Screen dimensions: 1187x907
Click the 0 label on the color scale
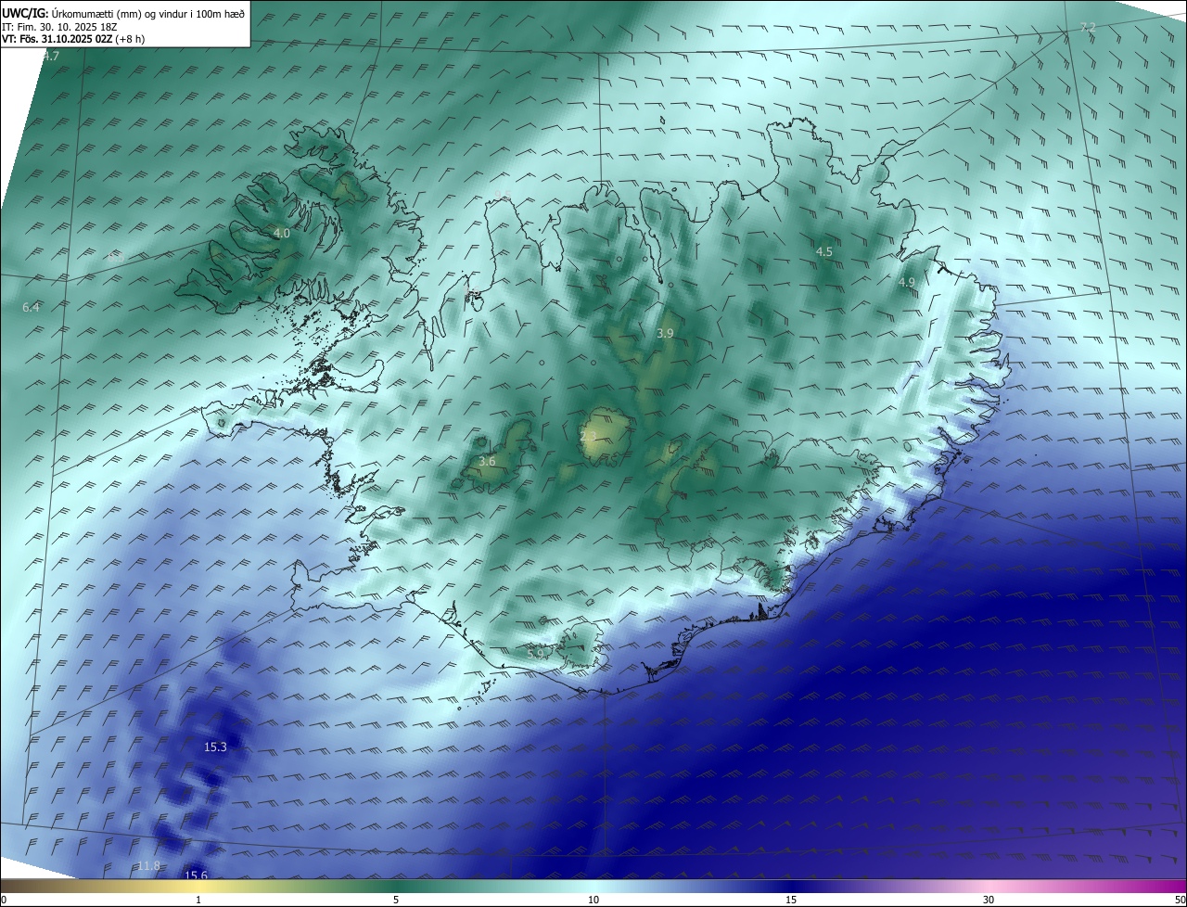coord(4,900)
